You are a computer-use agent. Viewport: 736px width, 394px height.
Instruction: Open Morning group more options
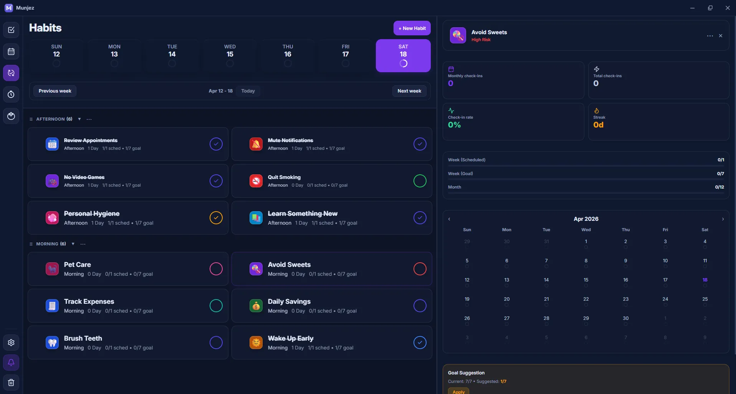[83, 244]
